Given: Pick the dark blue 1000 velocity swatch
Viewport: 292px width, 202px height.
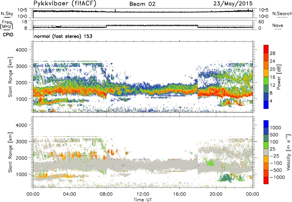Looking at the screenshot, I should (x=266, y=124).
